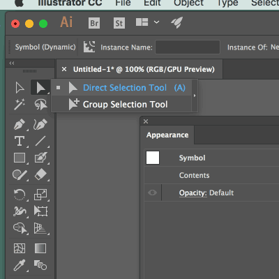The height and width of the screenshot is (279, 279).
Task: Select the Rectangle tool
Action: (20, 158)
